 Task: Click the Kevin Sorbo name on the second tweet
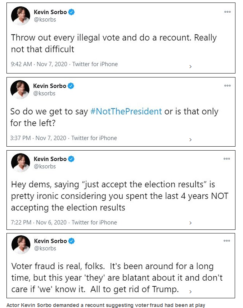[50, 86]
